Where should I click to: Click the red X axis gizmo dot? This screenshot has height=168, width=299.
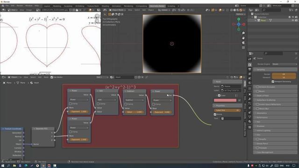[244, 24]
